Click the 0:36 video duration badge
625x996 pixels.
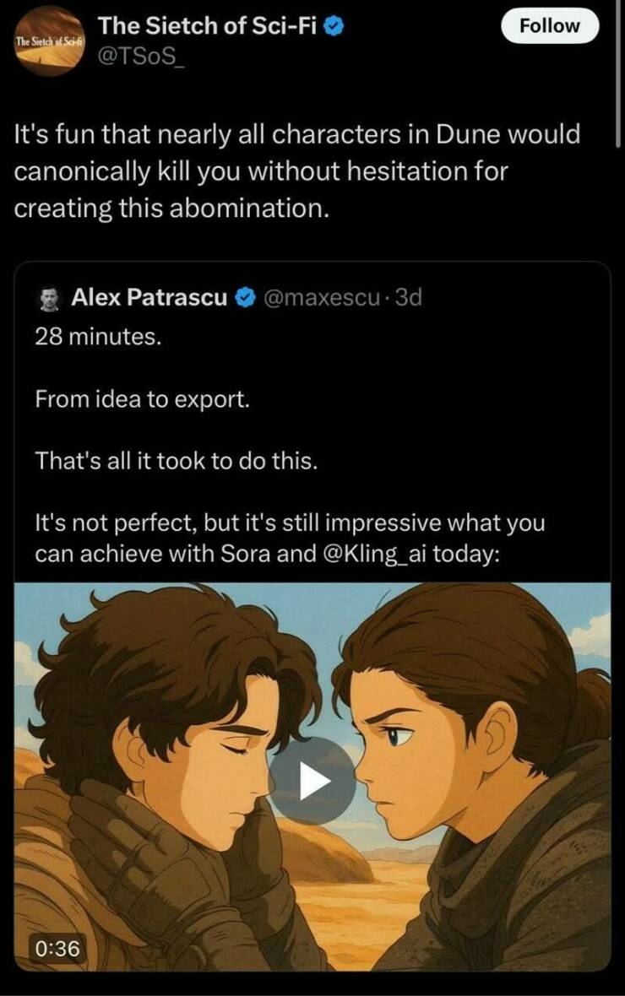click(58, 949)
